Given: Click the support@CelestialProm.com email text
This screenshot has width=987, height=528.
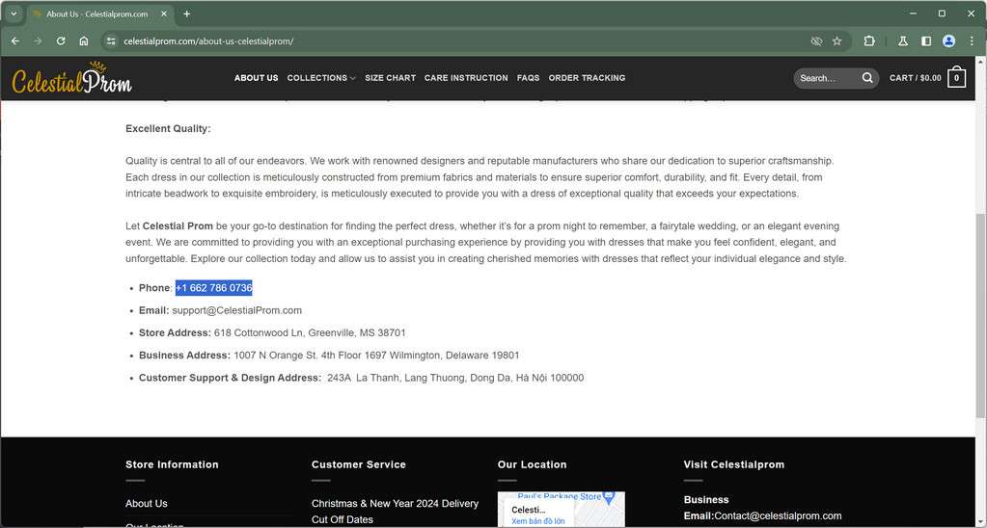Looking at the screenshot, I should (x=236, y=310).
